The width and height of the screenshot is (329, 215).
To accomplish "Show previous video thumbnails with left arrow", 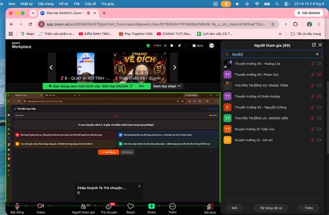I will (x=51, y=67).
